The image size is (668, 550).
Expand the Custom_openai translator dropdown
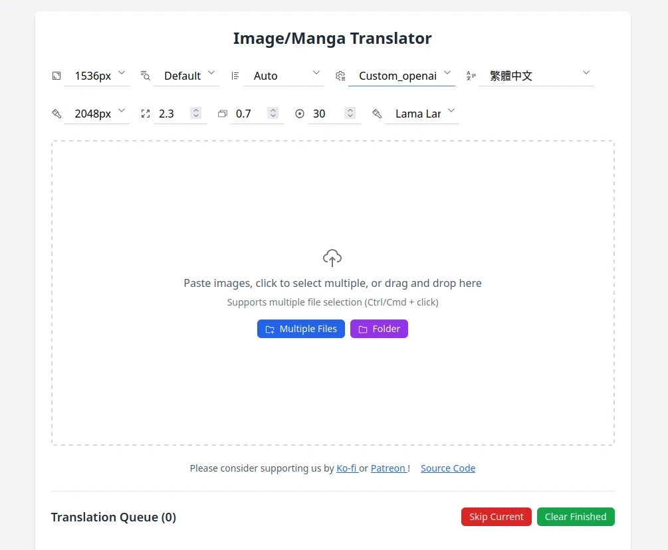401,76
